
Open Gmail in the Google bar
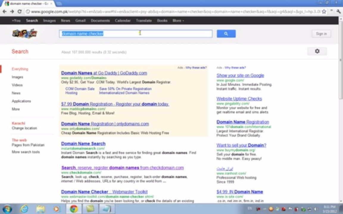80,21
